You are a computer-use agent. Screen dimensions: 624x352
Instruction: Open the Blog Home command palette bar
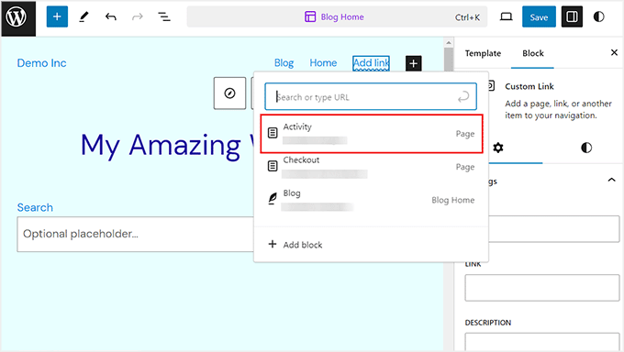[337, 16]
